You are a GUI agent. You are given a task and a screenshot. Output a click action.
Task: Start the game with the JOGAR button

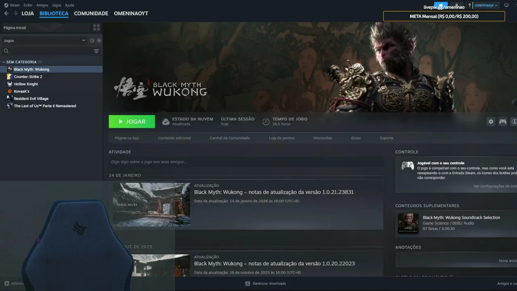[132, 122]
